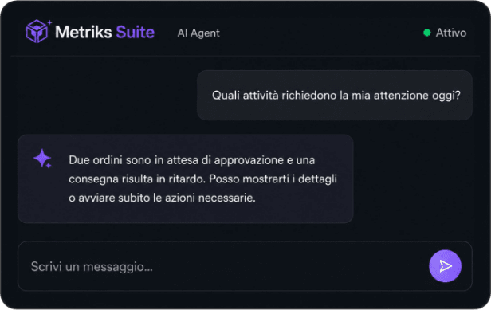
Task: Click the purple sparkle AI reply icon
Action: 42,159
